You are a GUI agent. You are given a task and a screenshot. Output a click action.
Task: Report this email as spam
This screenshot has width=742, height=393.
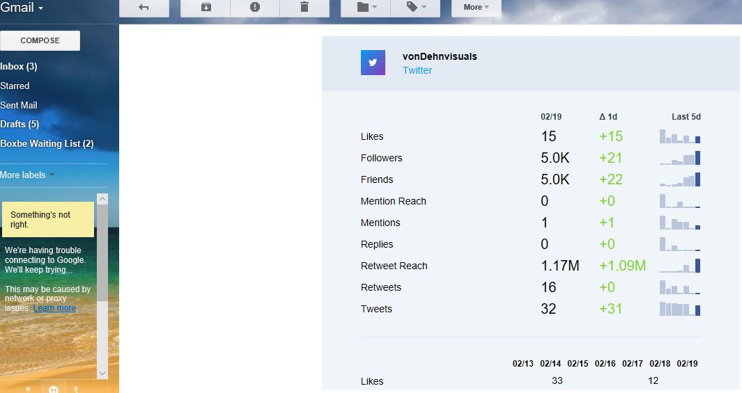pyautogui.click(x=255, y=8)
